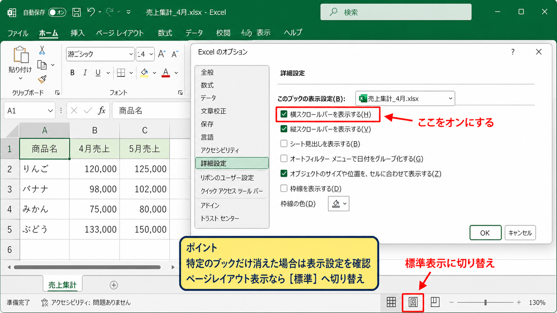Click accessibility status icon
Screen dimensions: 557x313
click(x=44, y=302)
